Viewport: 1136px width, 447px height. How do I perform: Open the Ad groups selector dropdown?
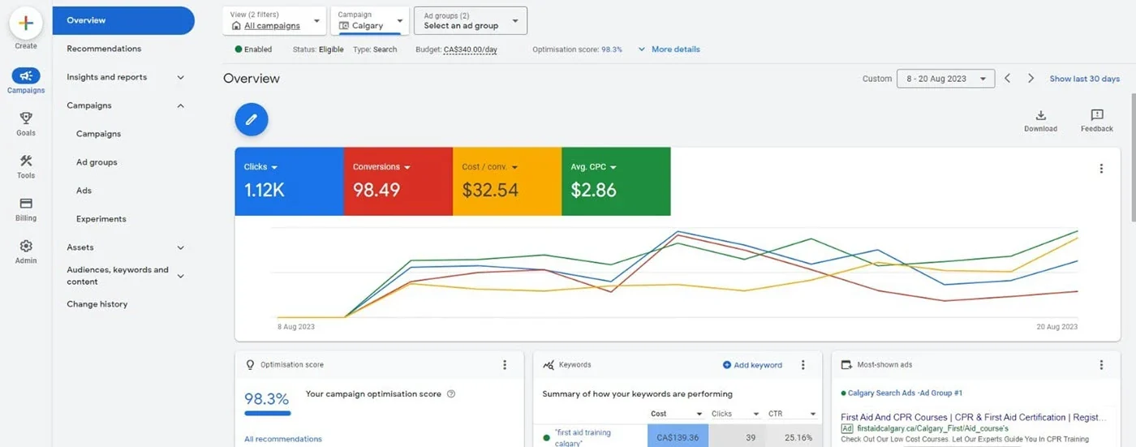point(471,20)
